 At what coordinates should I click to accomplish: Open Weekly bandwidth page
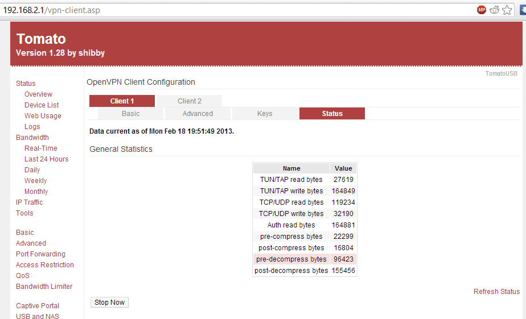point(35,181)
